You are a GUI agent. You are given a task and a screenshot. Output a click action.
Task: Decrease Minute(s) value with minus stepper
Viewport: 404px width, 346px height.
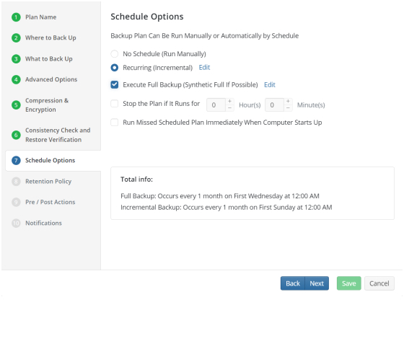point(288,108)
